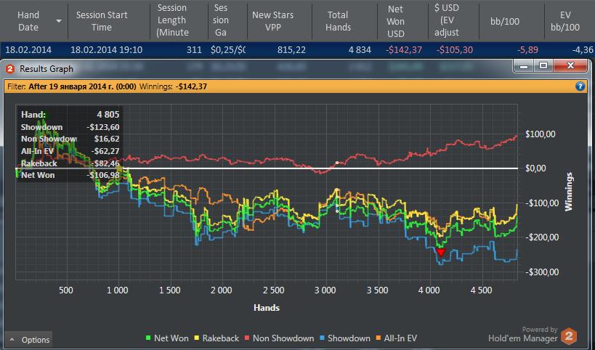Sort by Session Game column header
Image resolution: width=595 pixels, height=350 pixels.
(221, 20)
